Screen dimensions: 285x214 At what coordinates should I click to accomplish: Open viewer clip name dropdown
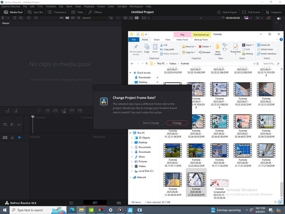pos(201,18)
